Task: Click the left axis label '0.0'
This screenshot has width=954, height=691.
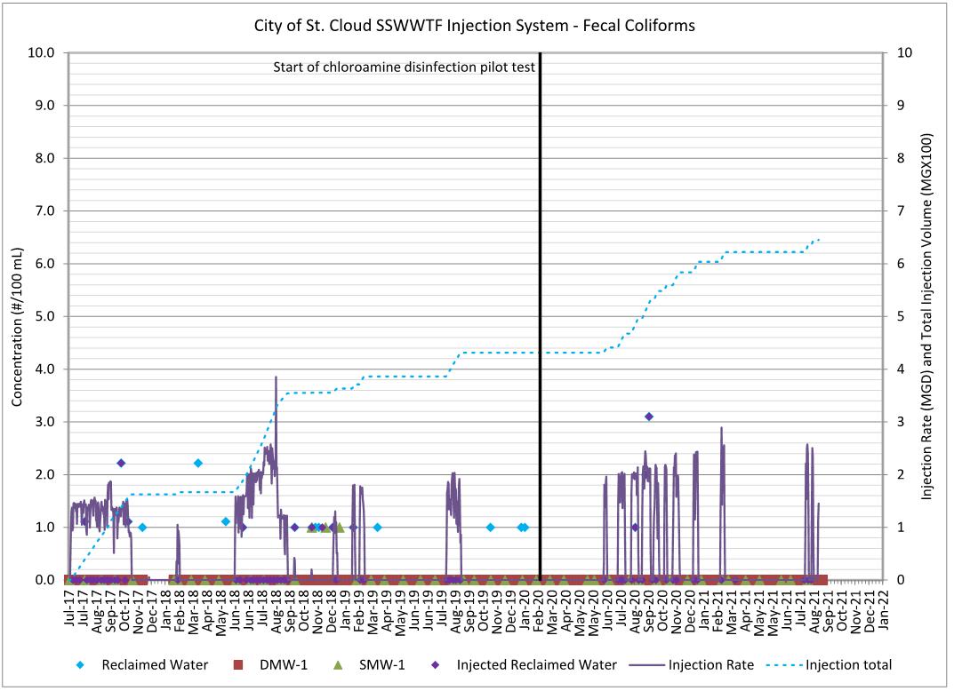Action: coord(44,580)
